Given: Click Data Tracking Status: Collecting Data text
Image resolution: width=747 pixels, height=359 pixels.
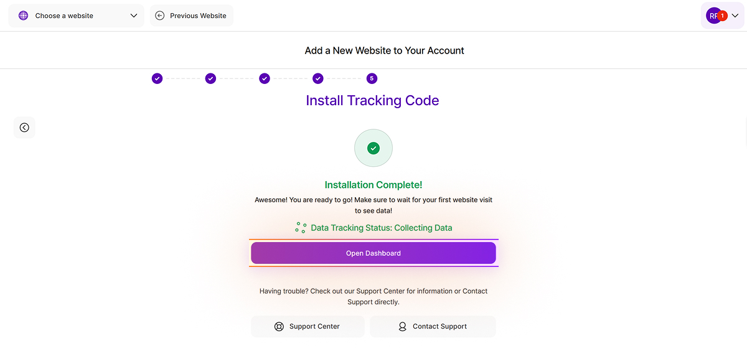Looking at the screenshot, I should tap(382, 228).
